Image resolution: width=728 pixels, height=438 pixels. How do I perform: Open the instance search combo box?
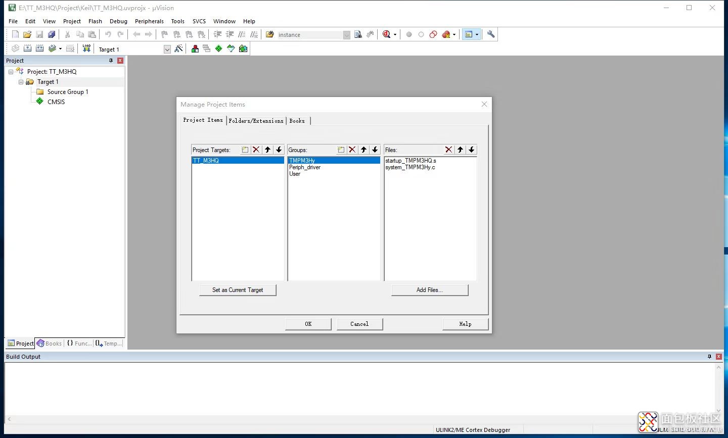point(313,35)
